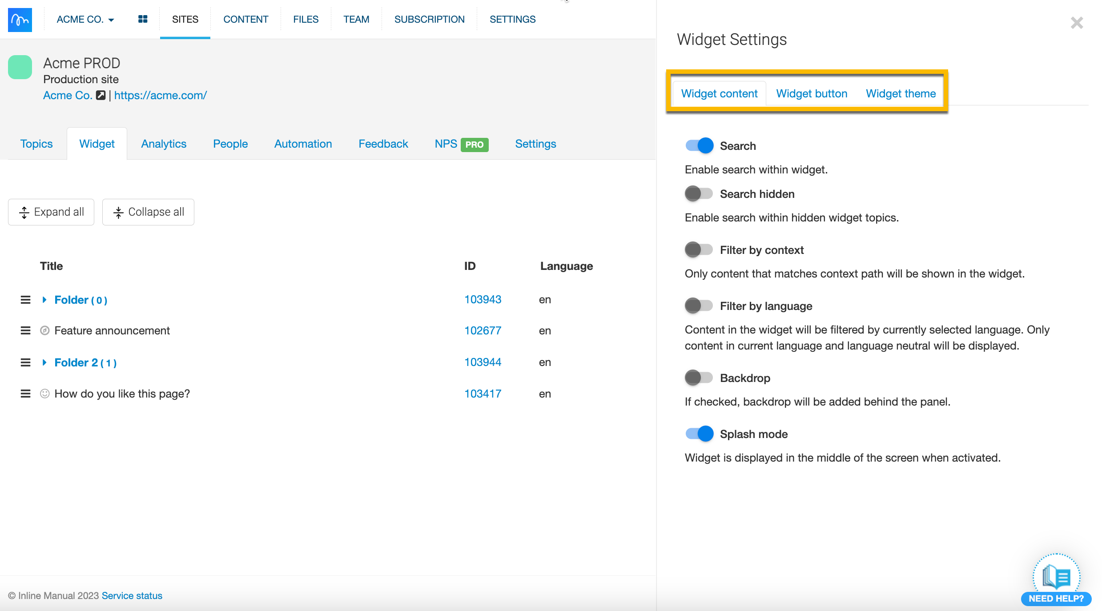Open the dashboard grid icon
The width and height of the screenshot is (1102, 611).
pyautogui.click(x=143, y=19)
